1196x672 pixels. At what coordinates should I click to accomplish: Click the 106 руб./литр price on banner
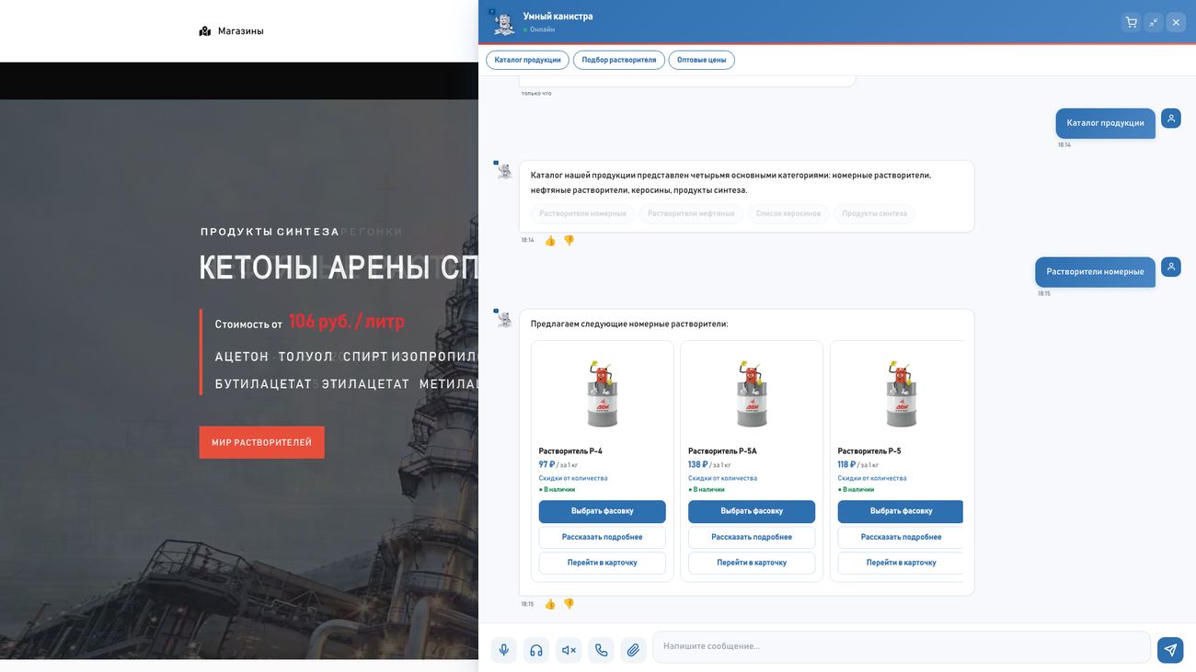coord(346,322)
